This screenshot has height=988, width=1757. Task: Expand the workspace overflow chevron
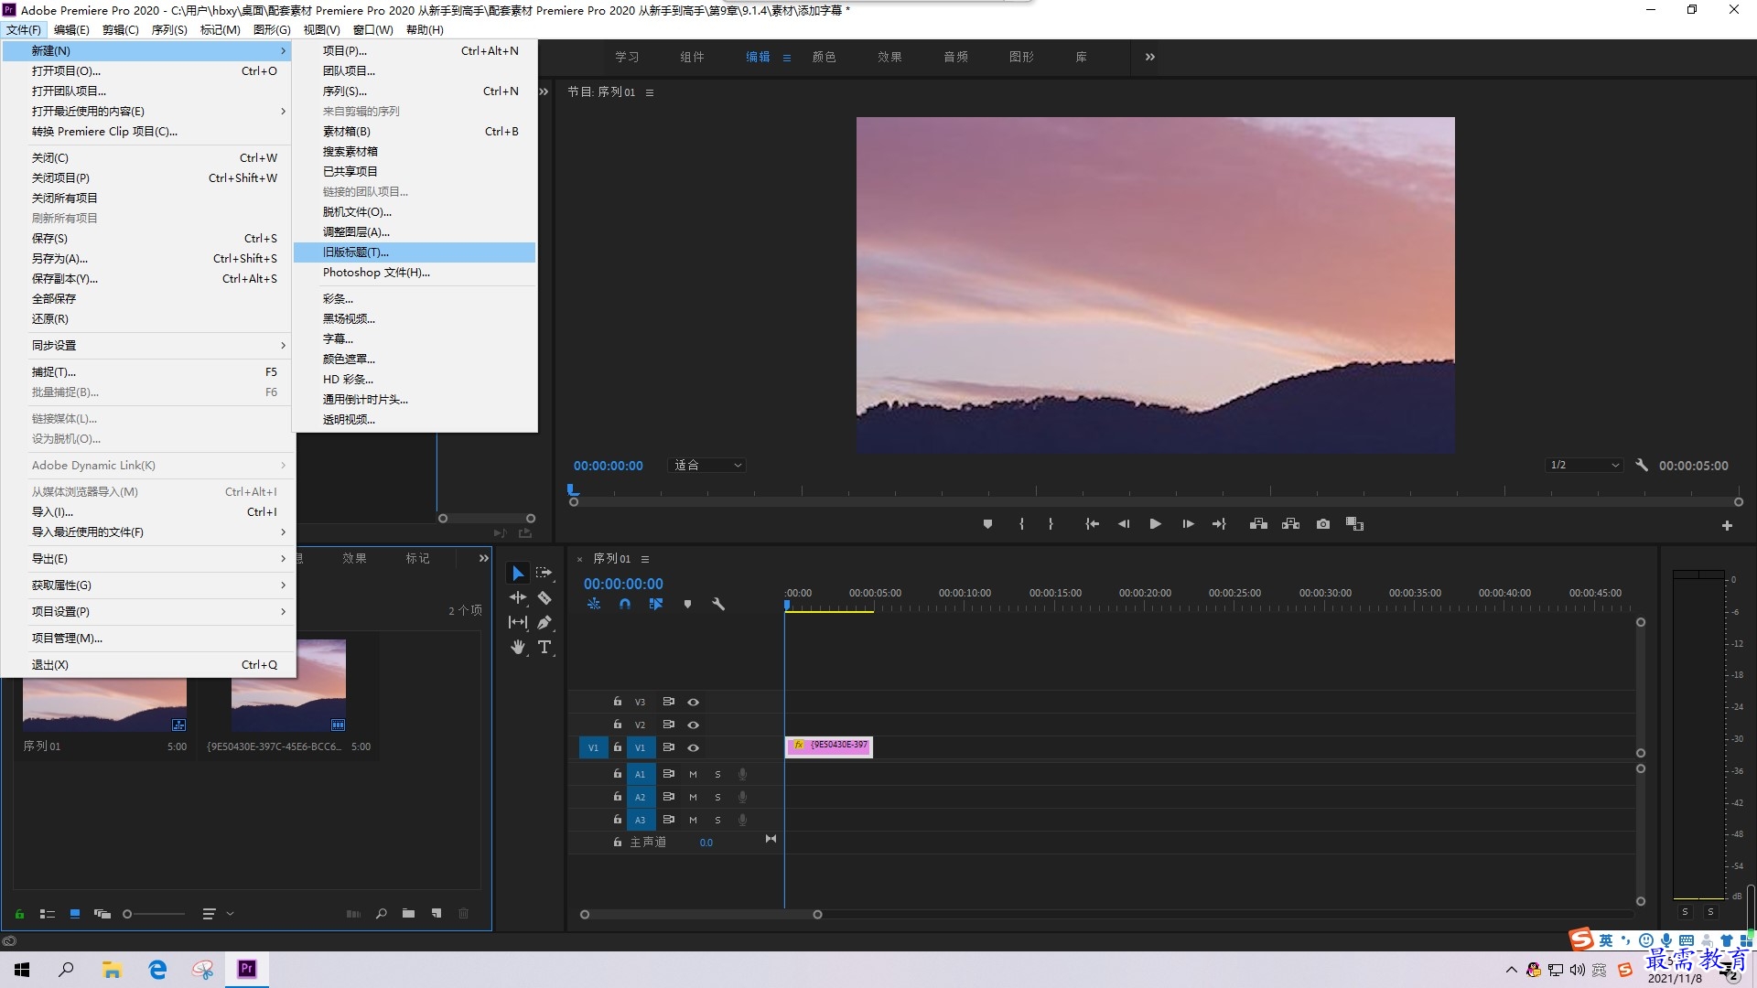coord(1150,57)
